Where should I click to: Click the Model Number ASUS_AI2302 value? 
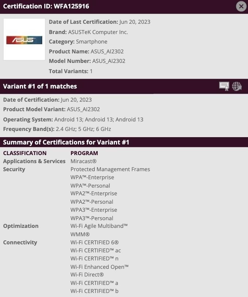pyautogui.click(x=109, y=61)
